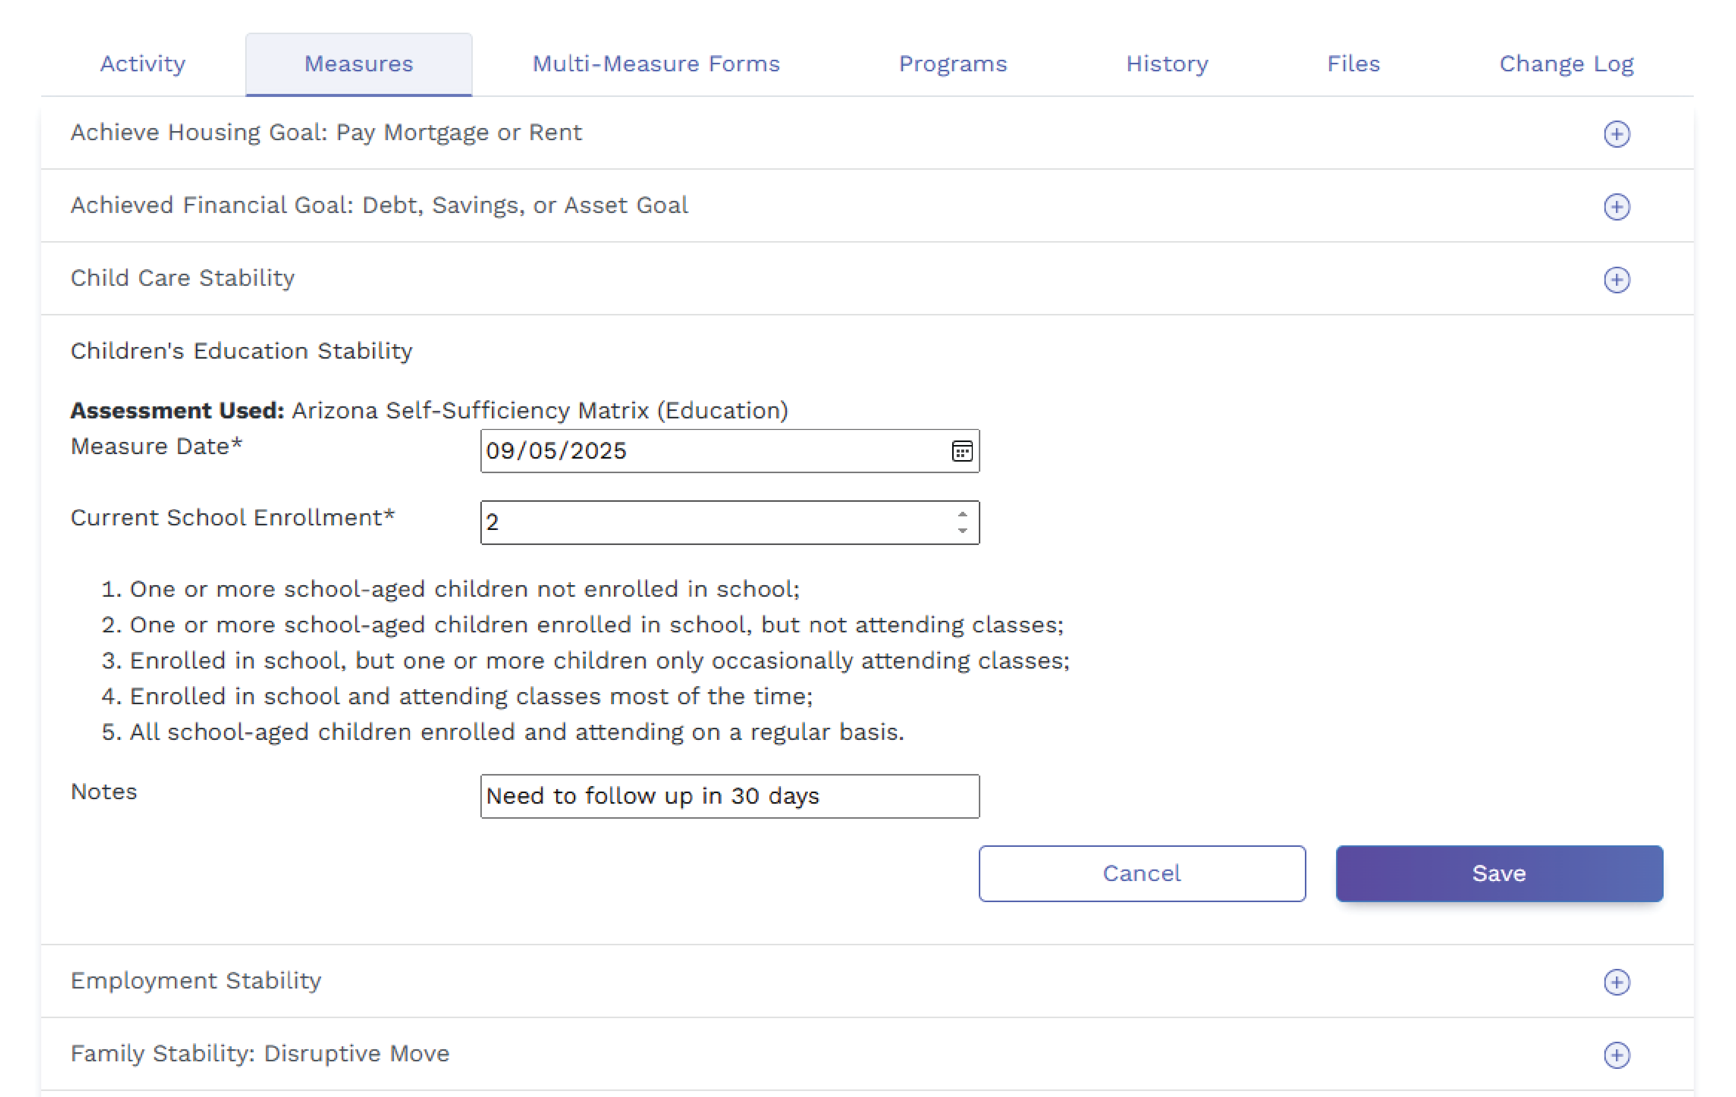Decrease the Current School Enrollment value with the down arrow

[x=962, y=531]
